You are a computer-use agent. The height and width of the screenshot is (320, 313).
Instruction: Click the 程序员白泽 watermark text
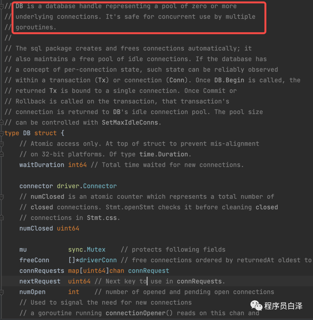point(283,306)
